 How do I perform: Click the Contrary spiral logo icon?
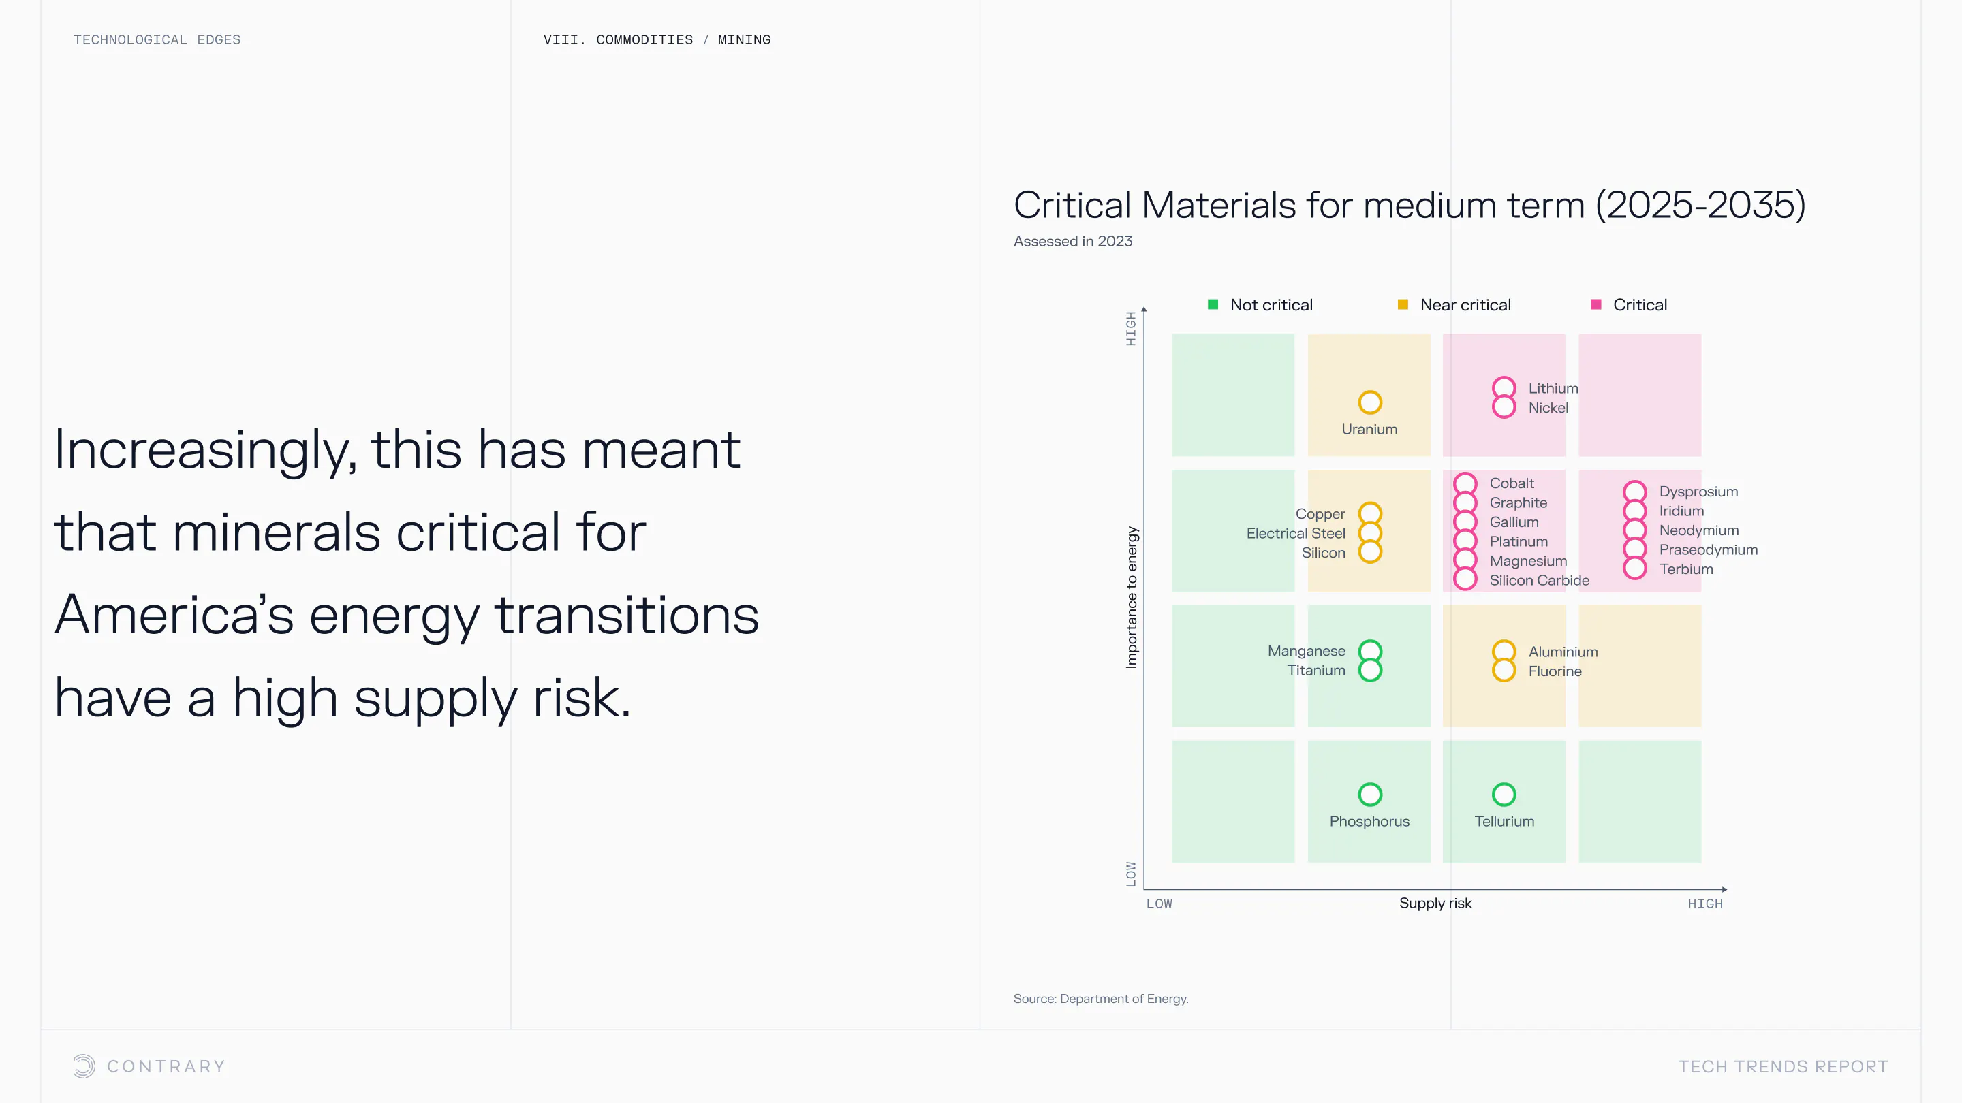click(84, 1066)
